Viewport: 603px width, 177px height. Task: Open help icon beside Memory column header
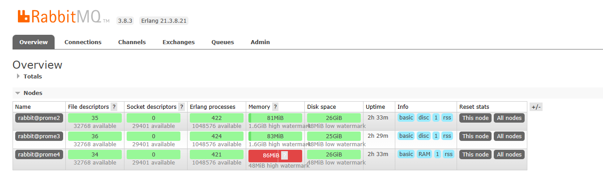coord(275,107)
